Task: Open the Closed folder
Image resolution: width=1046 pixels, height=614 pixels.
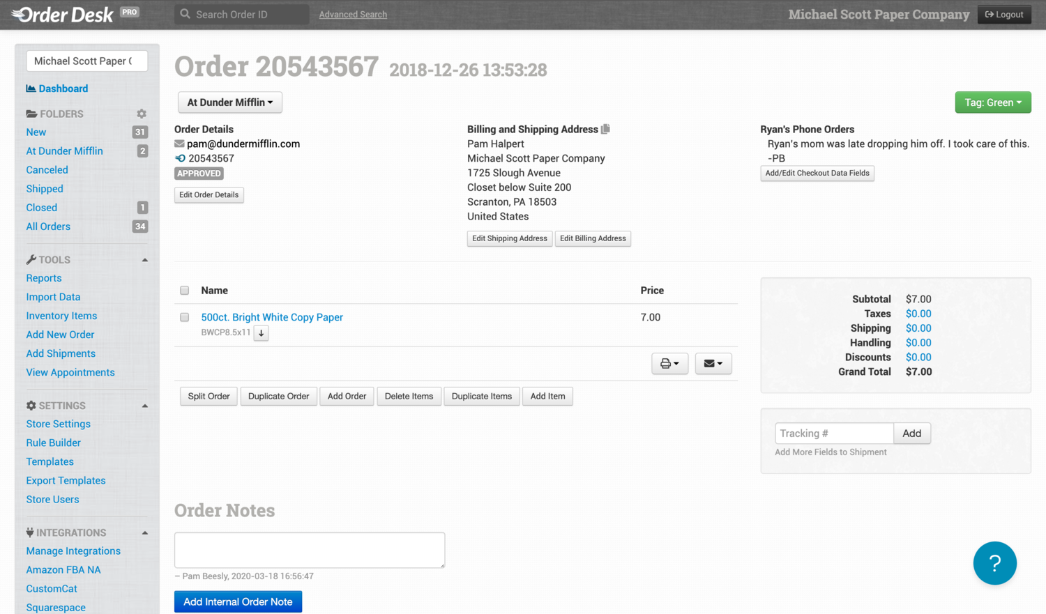Action: [42, 208]
